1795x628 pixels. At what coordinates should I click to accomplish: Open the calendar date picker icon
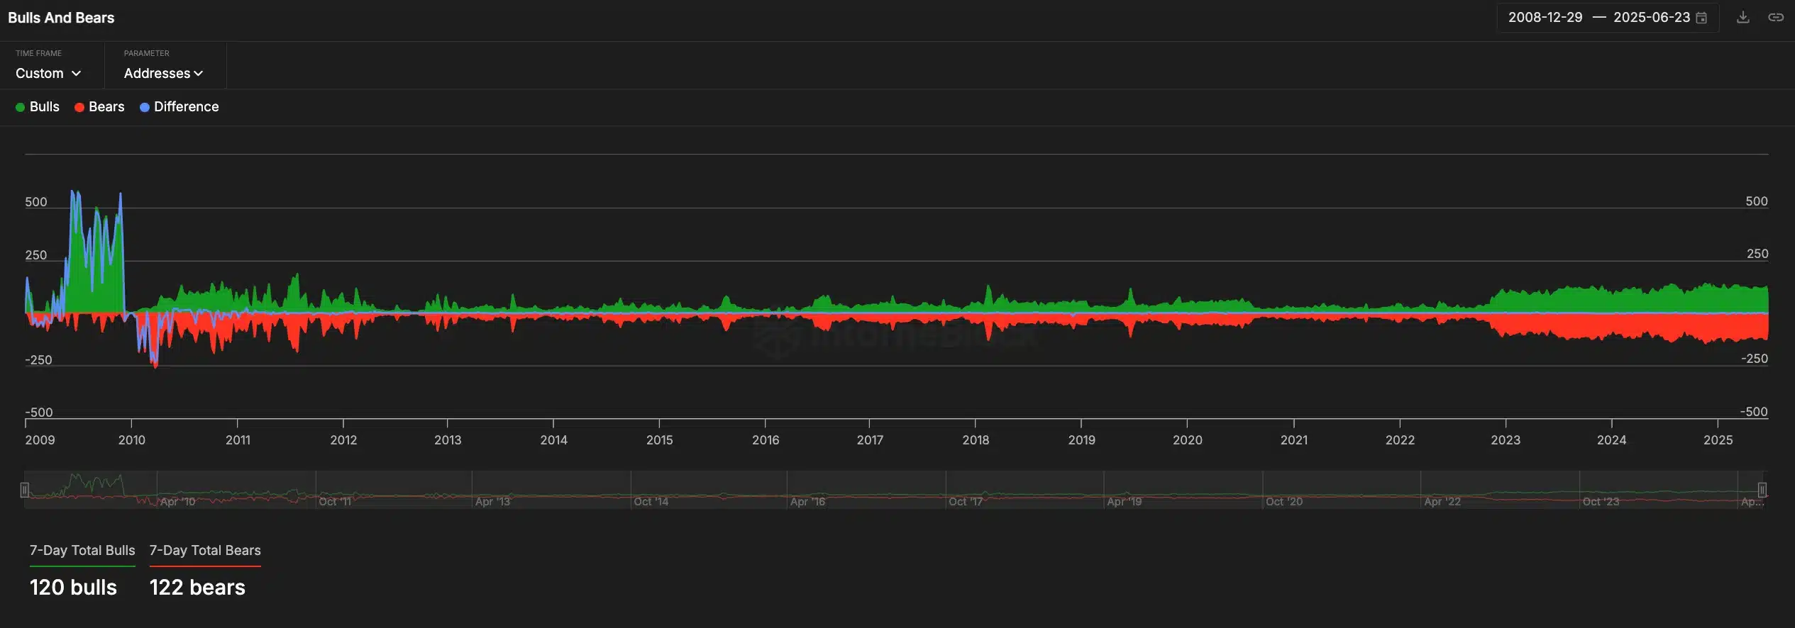click(x=1701, y=18)
